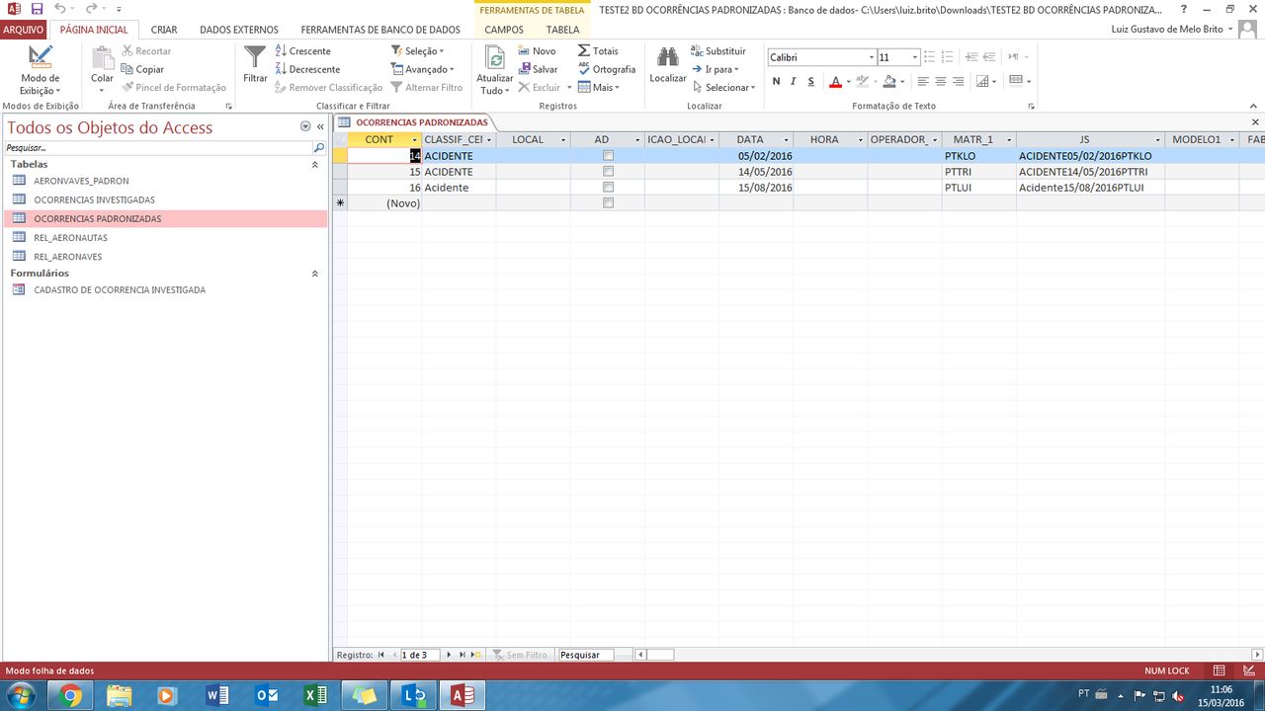1265x711 pixels.
Task: Open Excel from the taskbar
Action: point(315,695)
